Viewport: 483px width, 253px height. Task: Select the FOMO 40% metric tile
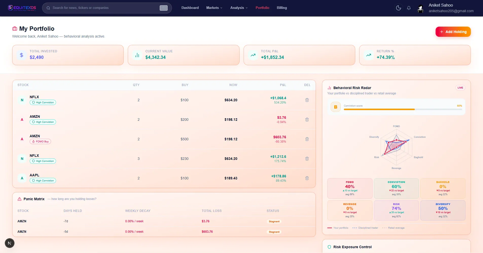350,188
